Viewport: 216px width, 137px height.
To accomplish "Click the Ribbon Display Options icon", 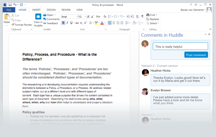I will 196,5.
